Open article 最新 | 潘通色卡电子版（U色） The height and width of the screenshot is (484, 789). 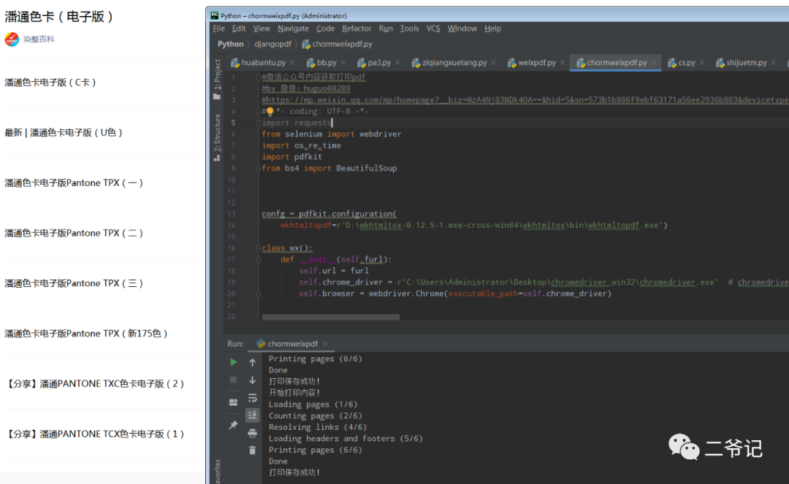tap(64, 133)
